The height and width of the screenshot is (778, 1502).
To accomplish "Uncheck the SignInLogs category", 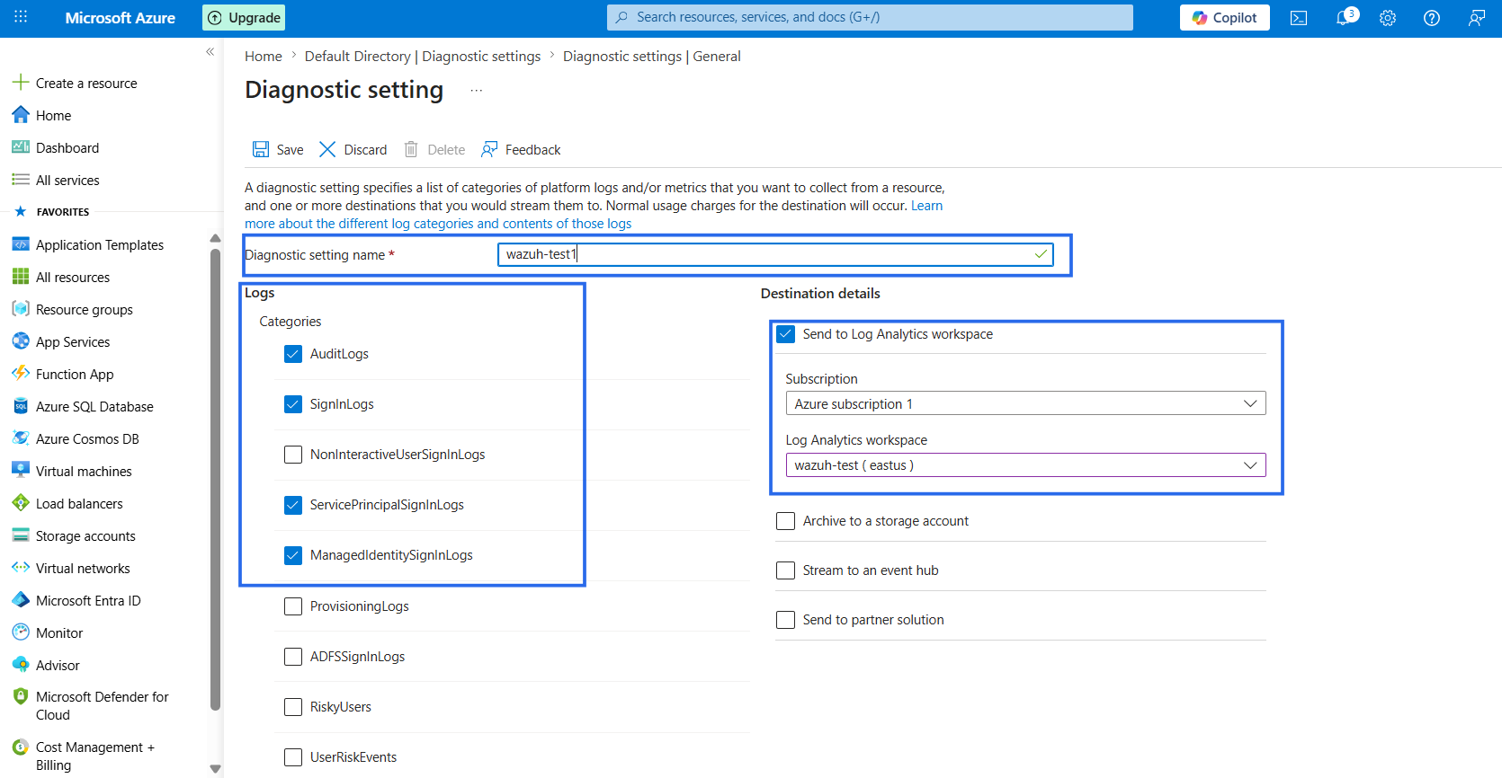I will tap(293, 404).
